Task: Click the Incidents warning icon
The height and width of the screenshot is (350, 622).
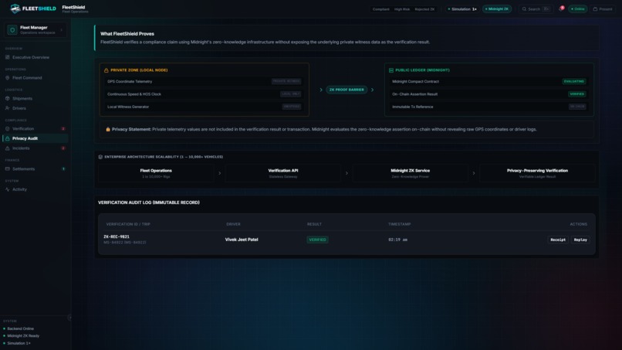Action: pyautogui.click(x=8, y=148)
